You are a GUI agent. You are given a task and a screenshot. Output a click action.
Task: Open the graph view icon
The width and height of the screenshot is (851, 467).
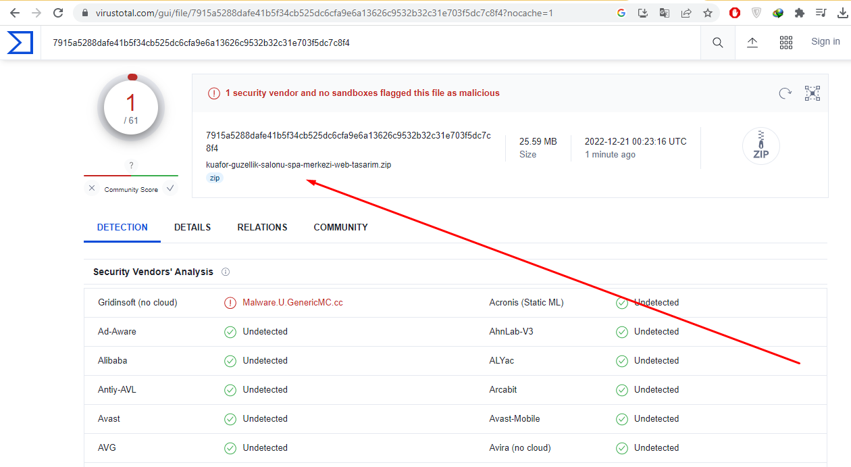point(813,93)
